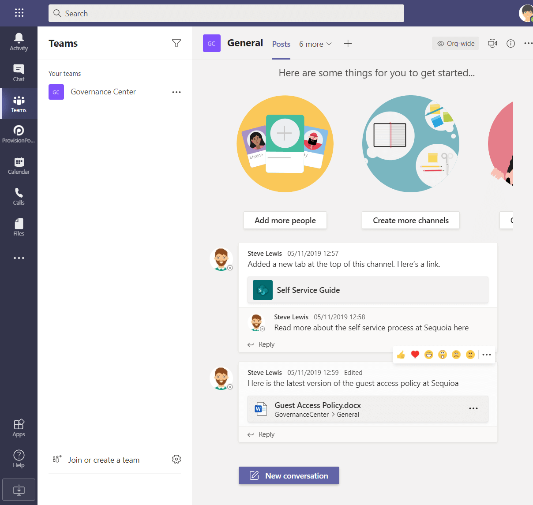The image size is (533, 505).
Task: Open Calendar from the left rail
Action: point(19,165)
